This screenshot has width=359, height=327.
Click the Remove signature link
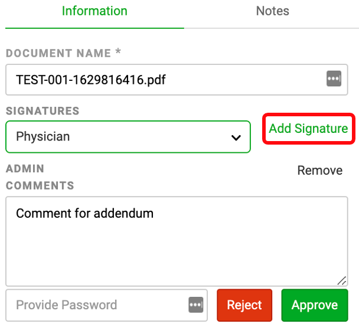[320, 170]
